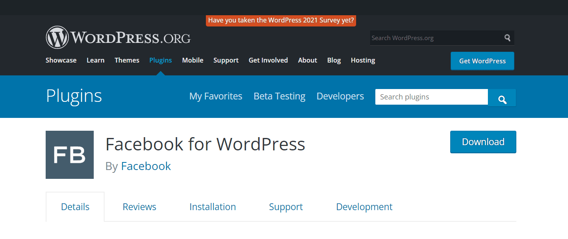Switch to the Reviews tab
Screen dimensions: 568x239
click(139, 207)
